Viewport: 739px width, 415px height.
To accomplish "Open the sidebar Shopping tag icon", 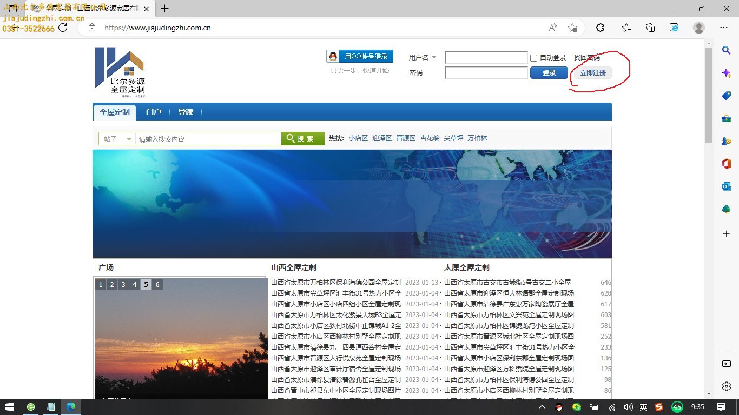I will click(x=727, y=96).
